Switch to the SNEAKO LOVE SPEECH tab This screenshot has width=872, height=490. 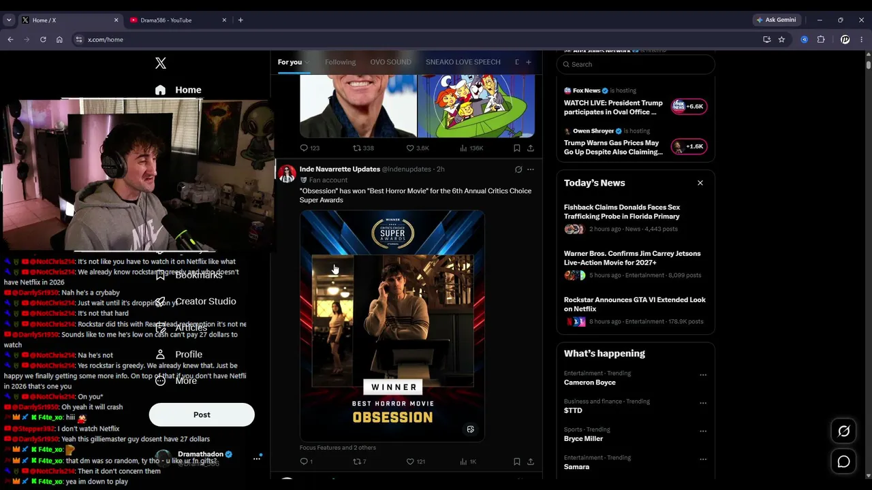click(463, 62)
